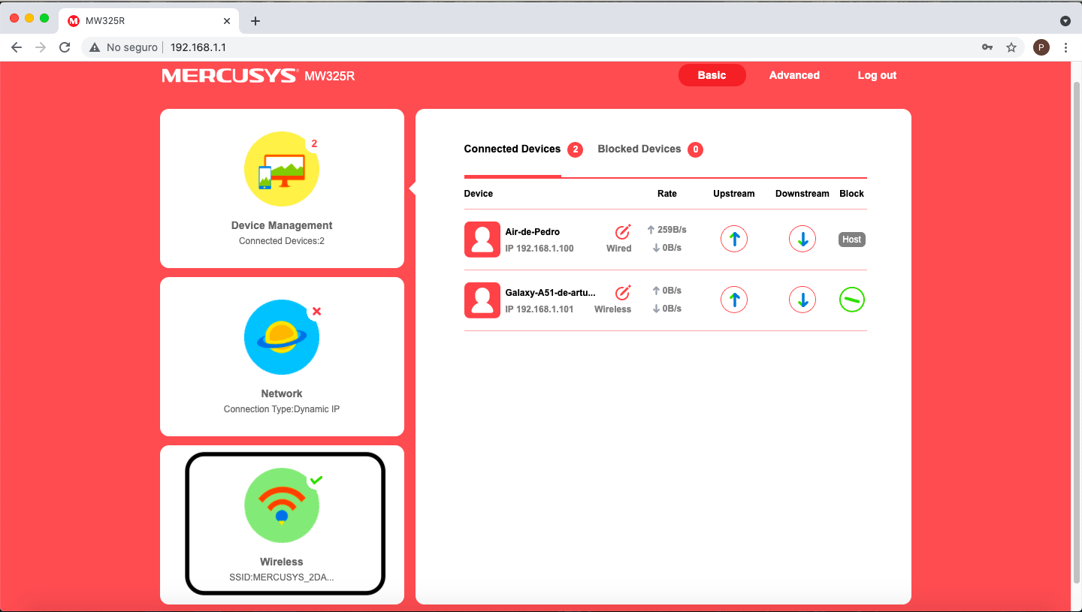Set downstream limit for Galaxy-A51 device
Viewport: 1082px width, 612px height.
(802, 300)
